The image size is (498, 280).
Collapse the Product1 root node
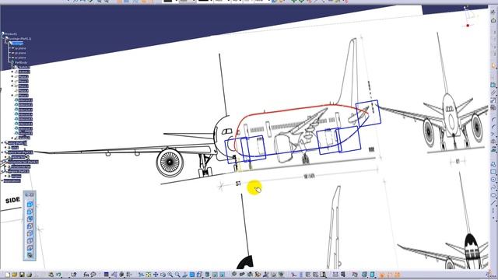point(3,33)
